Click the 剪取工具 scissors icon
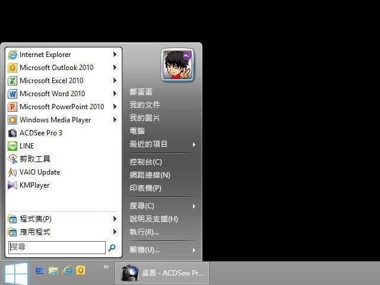 click(x=12, y=159)
